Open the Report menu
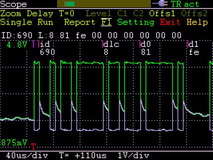This screenshot has height=160, width=213. coord(80,22)
